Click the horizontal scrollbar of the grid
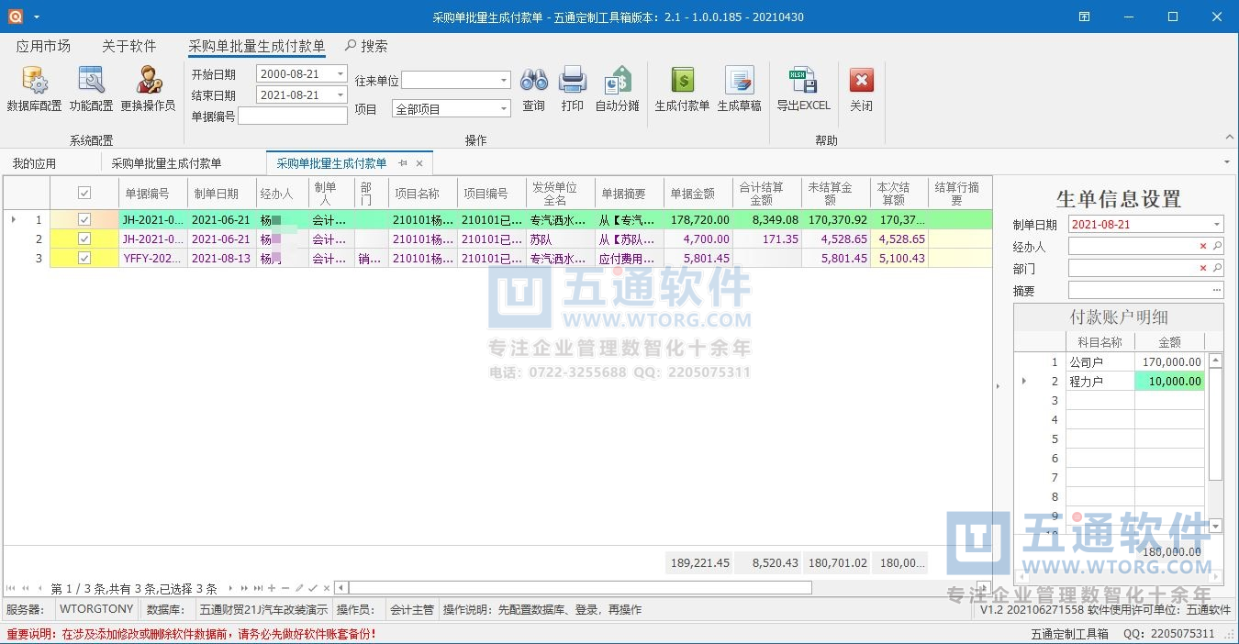 click(579, 588)
